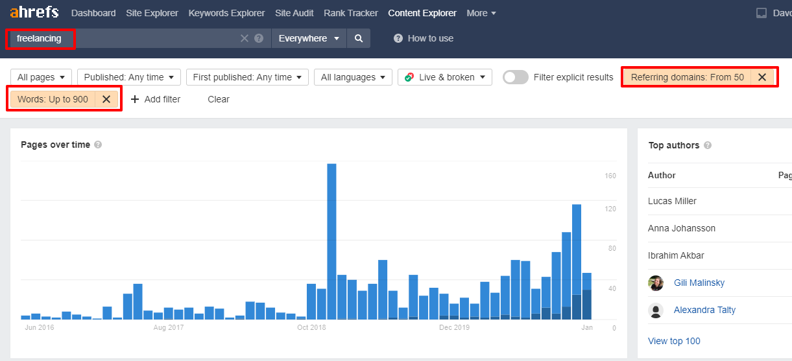Open the All pages dropdown
Image resolution: width=792 pixels, height=361 pixels.
click(x=42, y=77)
